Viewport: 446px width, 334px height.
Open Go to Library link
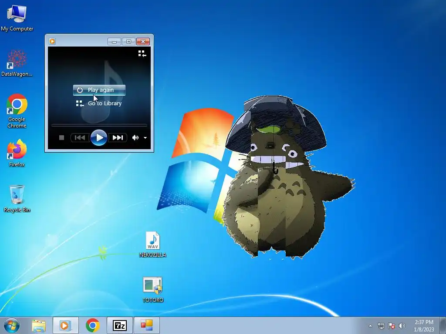click(x=99, y=104)
